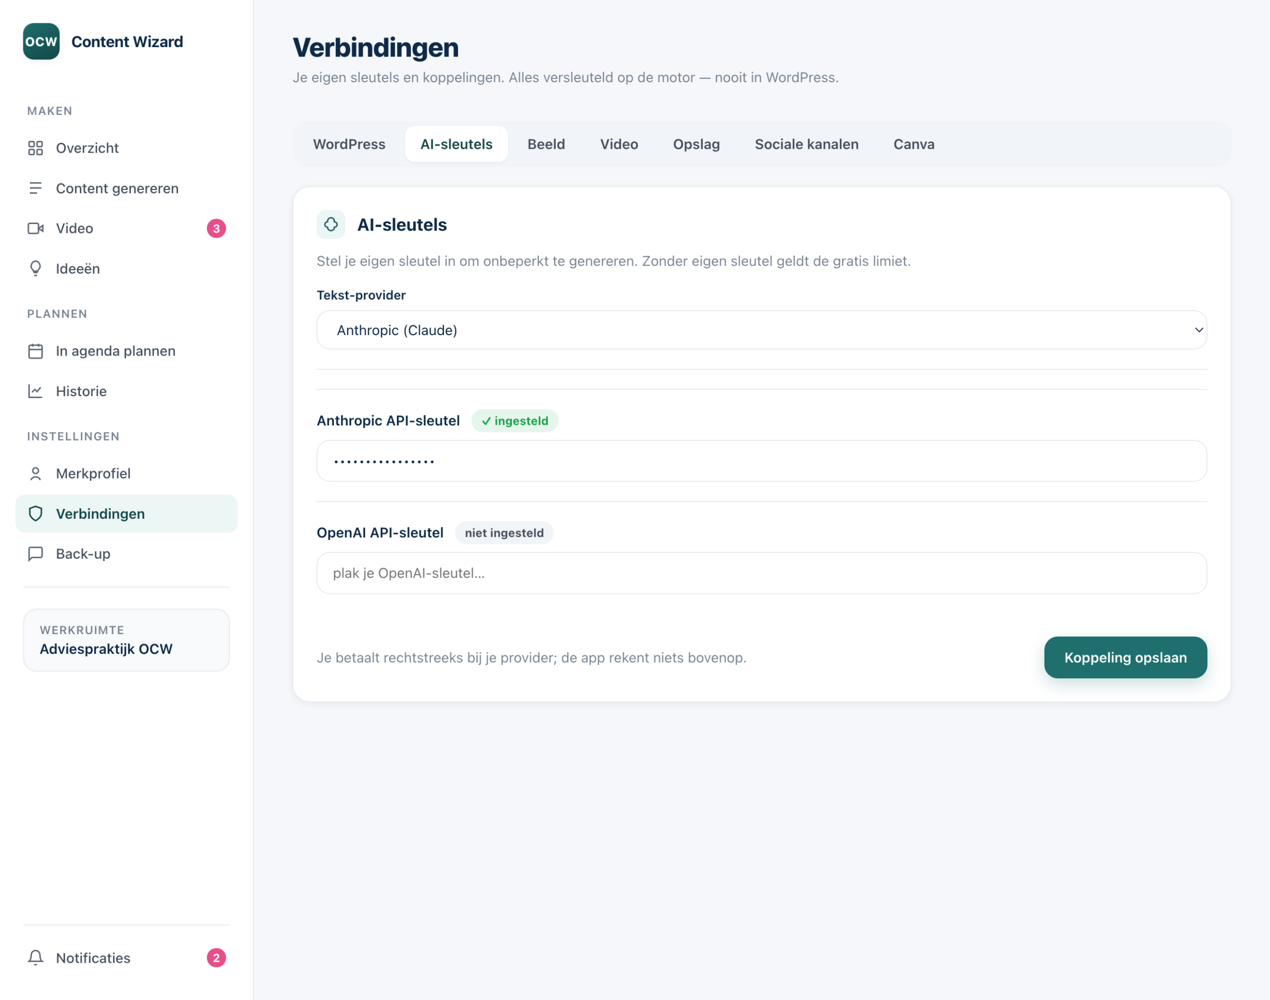Image resolution: width=1270 pixels, height=1000 pixels.
Task: Click the 'Tekst-provider' label
Action: [x=362, y=295]
